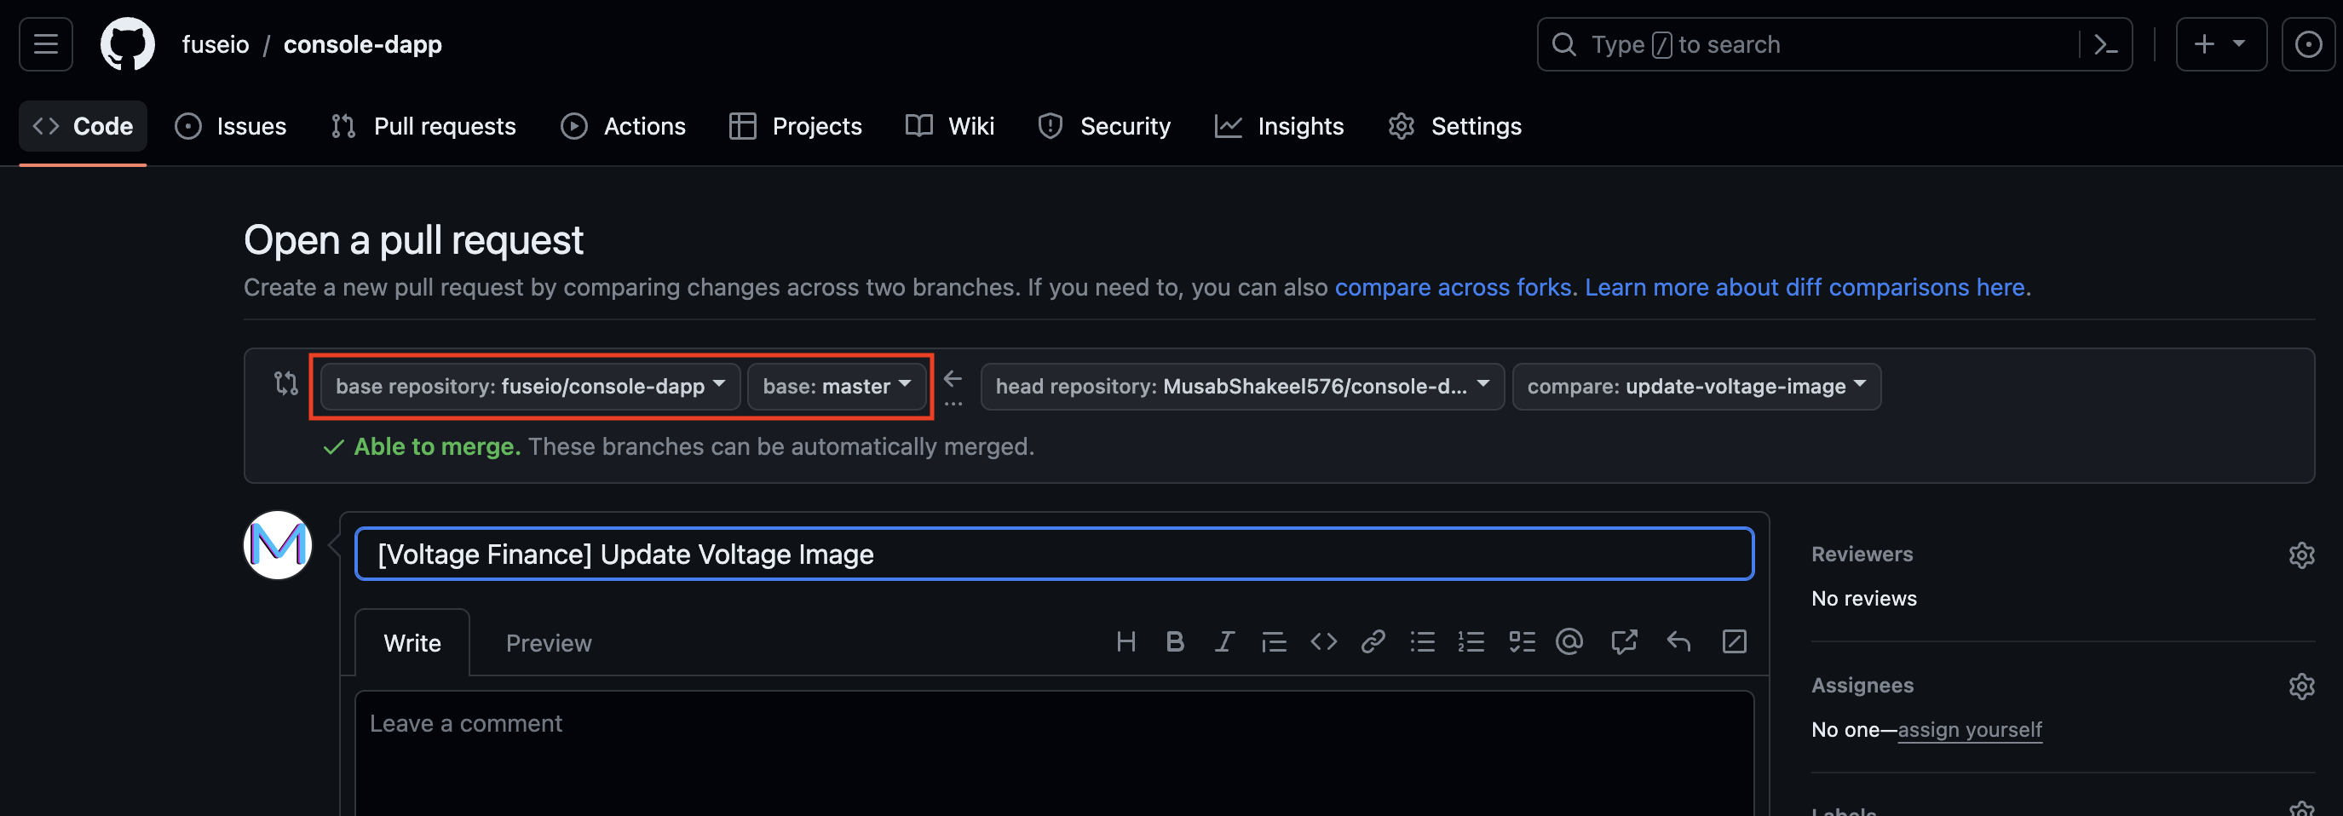Image resolution: width=2343 pixels, height=816 pixels.
Task: Switch to the Preview tab
Action: 549,643
